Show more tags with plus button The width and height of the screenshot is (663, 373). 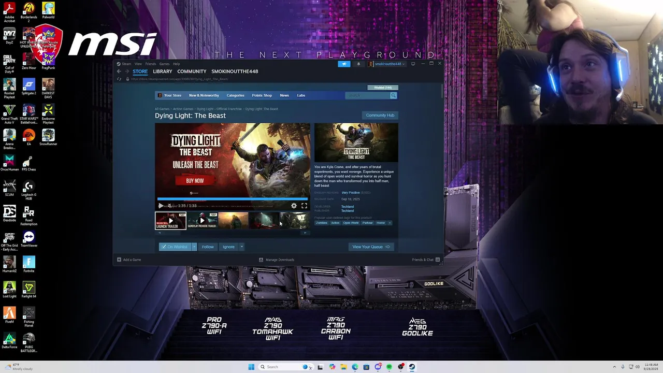[390, 223]
